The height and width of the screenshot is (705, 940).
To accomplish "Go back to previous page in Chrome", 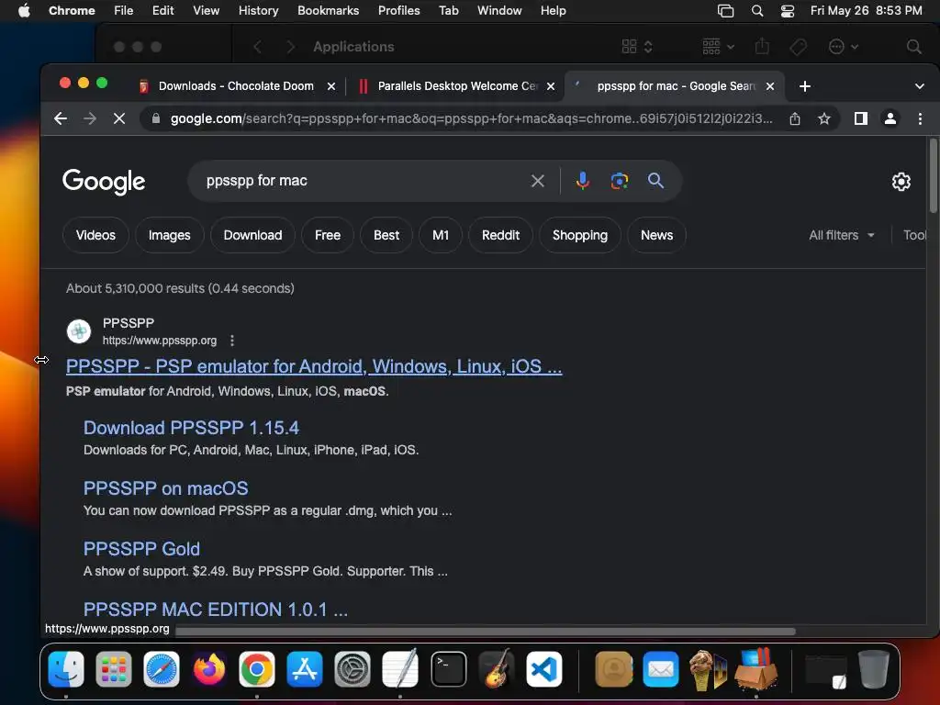I will (x=61, y=118).
